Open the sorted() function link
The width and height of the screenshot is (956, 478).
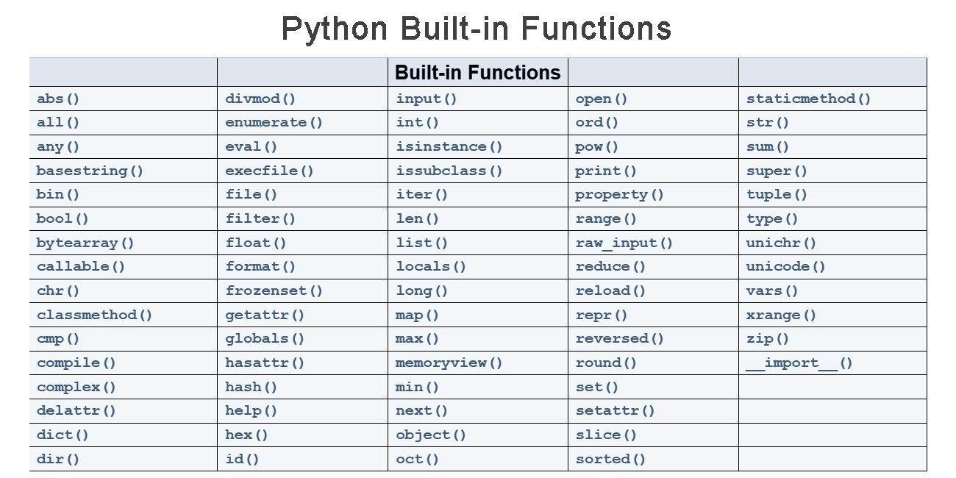tap(610, 459)
